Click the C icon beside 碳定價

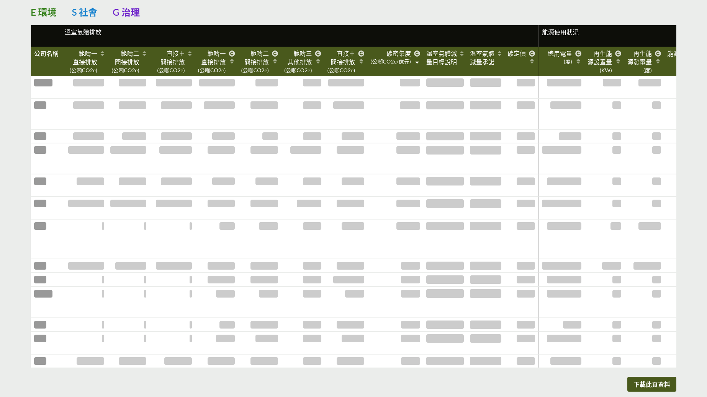532,54
